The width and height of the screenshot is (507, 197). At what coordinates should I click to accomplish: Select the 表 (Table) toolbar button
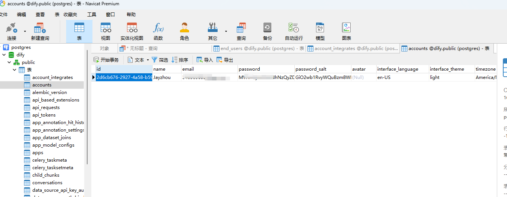pyautogui.click(x=79, y=31)
